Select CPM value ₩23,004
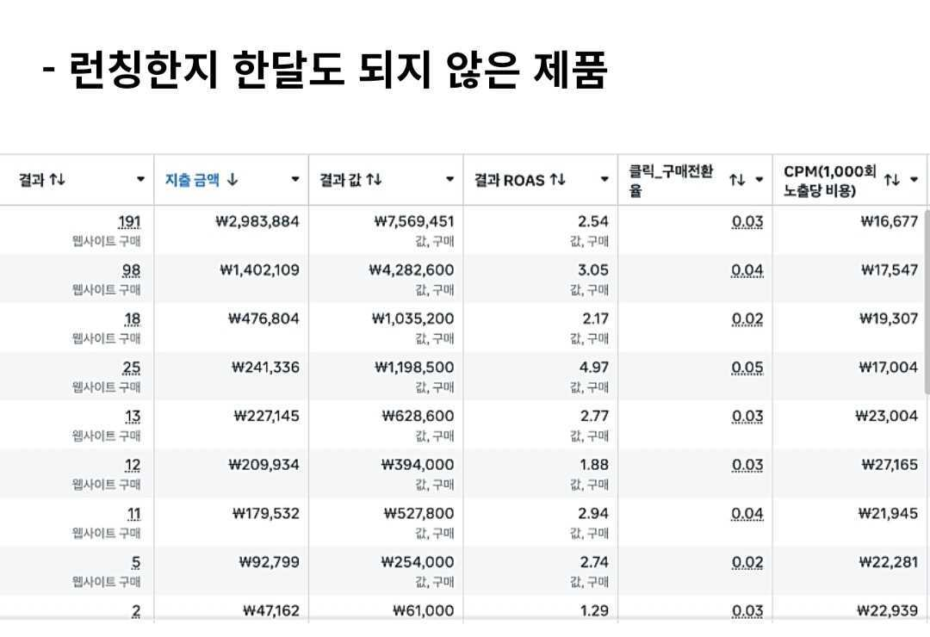930x637 pixels. point(886,417)
